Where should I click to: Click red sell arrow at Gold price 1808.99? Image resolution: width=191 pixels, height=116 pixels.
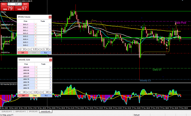pos(36,70)
